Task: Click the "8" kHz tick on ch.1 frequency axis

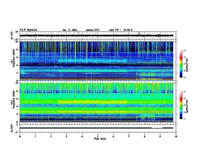Action: [17, 49]
